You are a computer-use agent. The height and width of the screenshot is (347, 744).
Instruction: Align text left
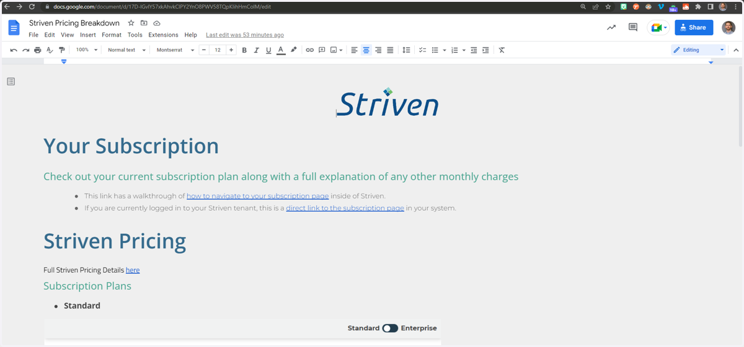point(354,50)
